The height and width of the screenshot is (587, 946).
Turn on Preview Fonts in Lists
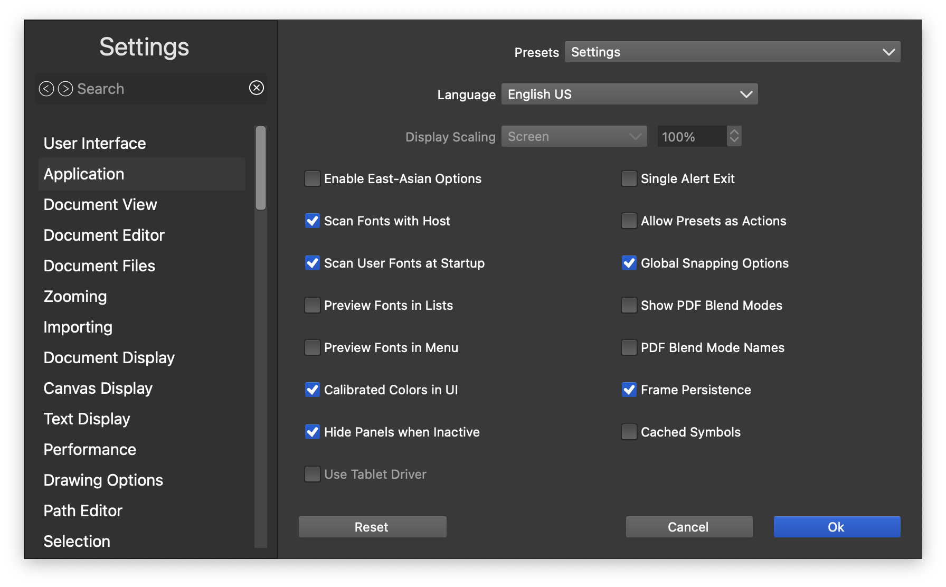313,305
